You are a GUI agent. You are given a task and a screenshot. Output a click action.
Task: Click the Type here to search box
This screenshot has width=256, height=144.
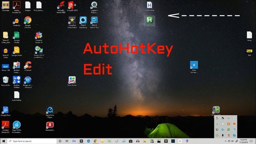pos(32,141)
